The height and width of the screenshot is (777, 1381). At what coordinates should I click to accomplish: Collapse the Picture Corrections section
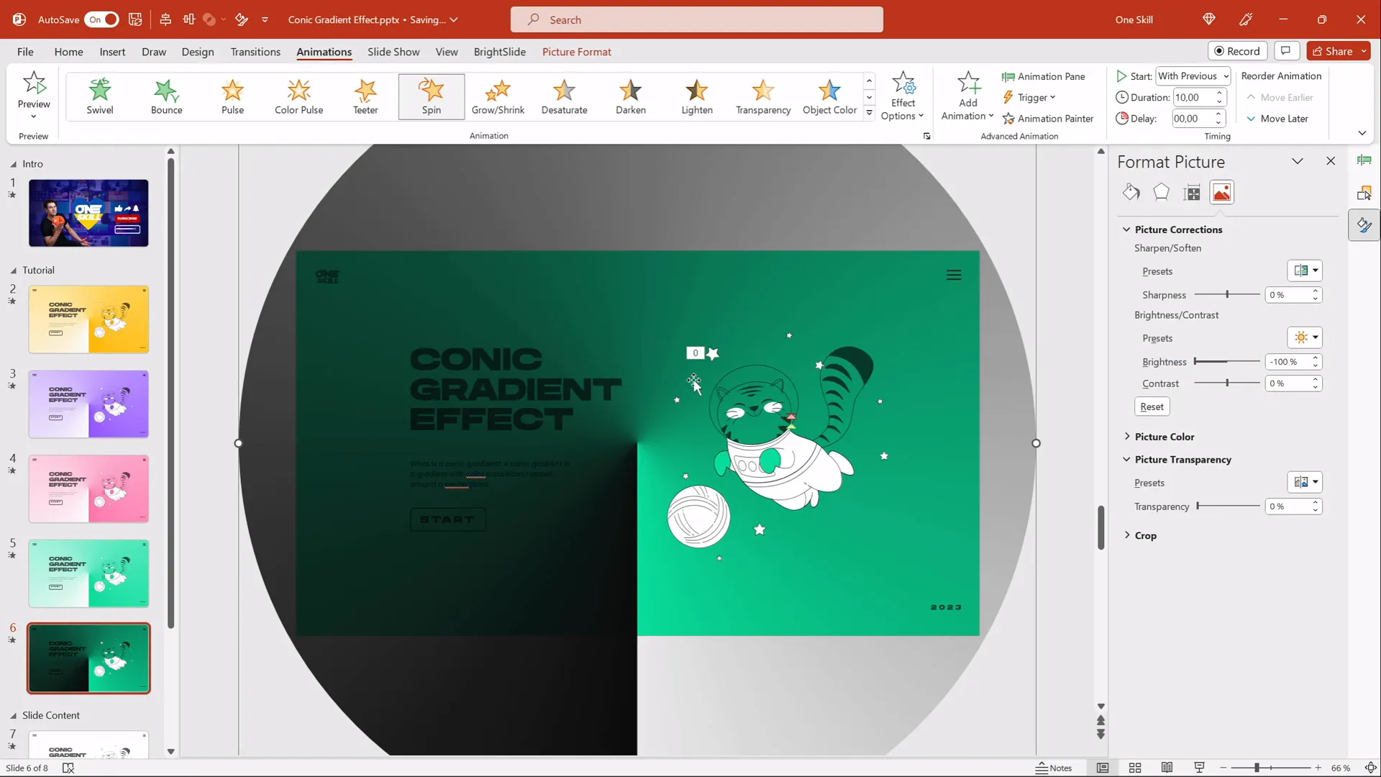coord(1126,229)
